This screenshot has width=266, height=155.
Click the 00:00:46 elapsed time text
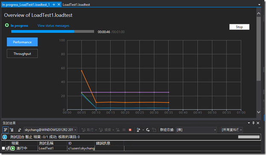[x=104, y=32]
